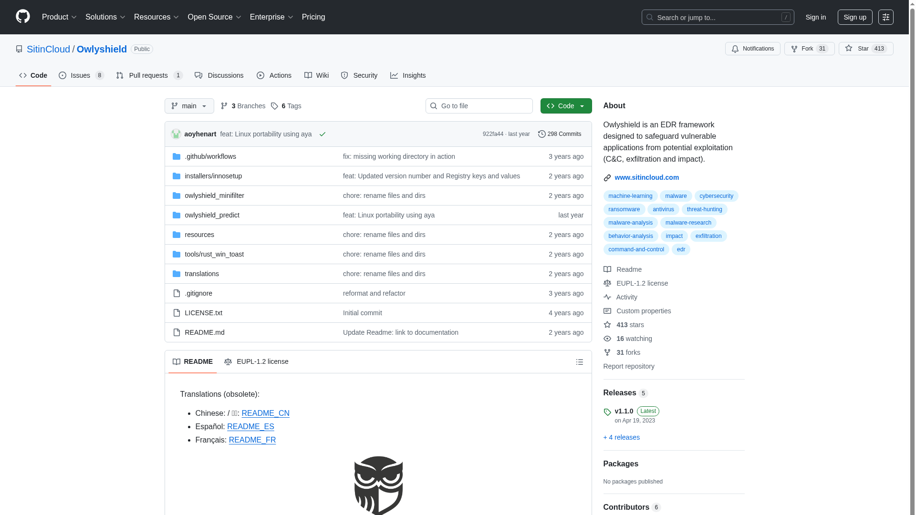Open LICENSE.txt file

click(x=203, y=313)
